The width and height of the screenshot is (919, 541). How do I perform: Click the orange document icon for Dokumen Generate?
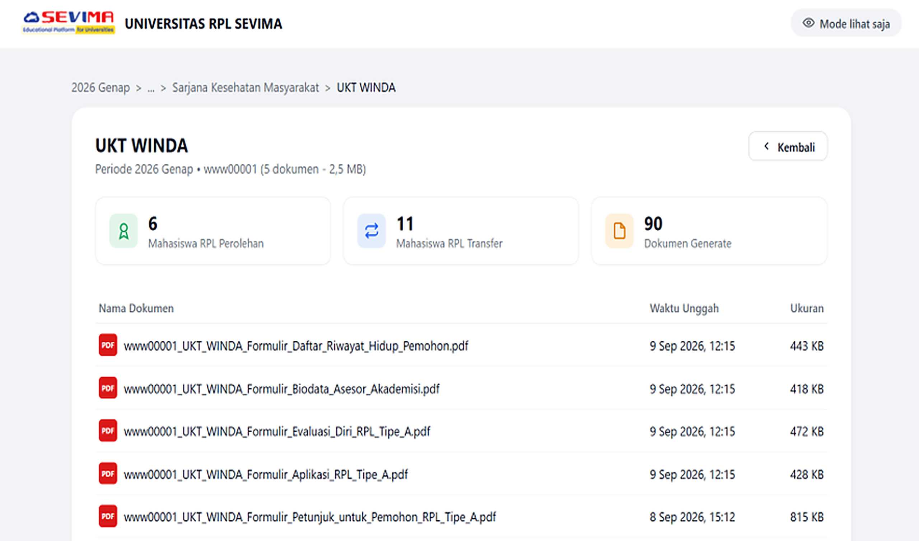click(x=619, y=231)
